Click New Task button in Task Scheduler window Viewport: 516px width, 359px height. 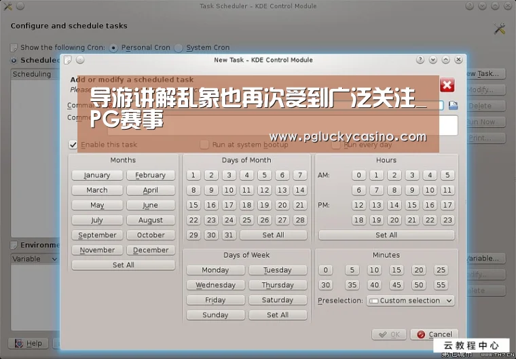point(485,74)
